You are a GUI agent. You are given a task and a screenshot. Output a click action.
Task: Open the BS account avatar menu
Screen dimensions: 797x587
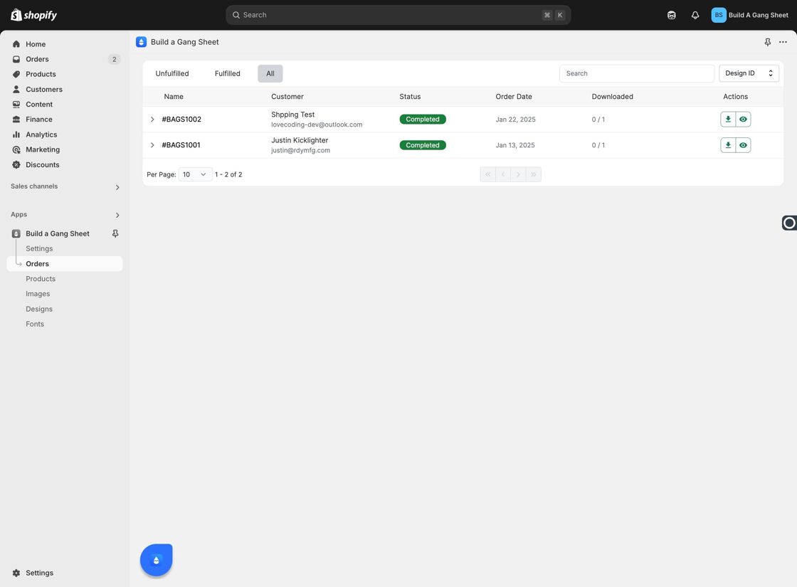(x=718, y=15)
